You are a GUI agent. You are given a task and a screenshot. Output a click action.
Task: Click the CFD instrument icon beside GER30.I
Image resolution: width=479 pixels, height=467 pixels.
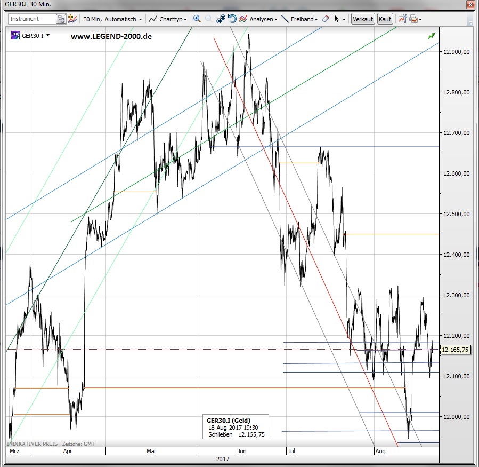(15, 36)
